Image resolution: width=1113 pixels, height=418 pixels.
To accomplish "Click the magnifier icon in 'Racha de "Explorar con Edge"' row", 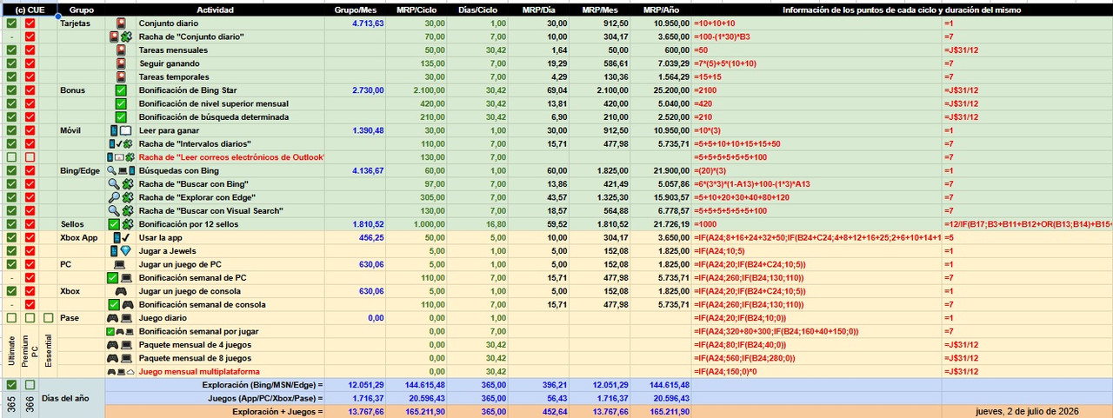I will (115, 197).
